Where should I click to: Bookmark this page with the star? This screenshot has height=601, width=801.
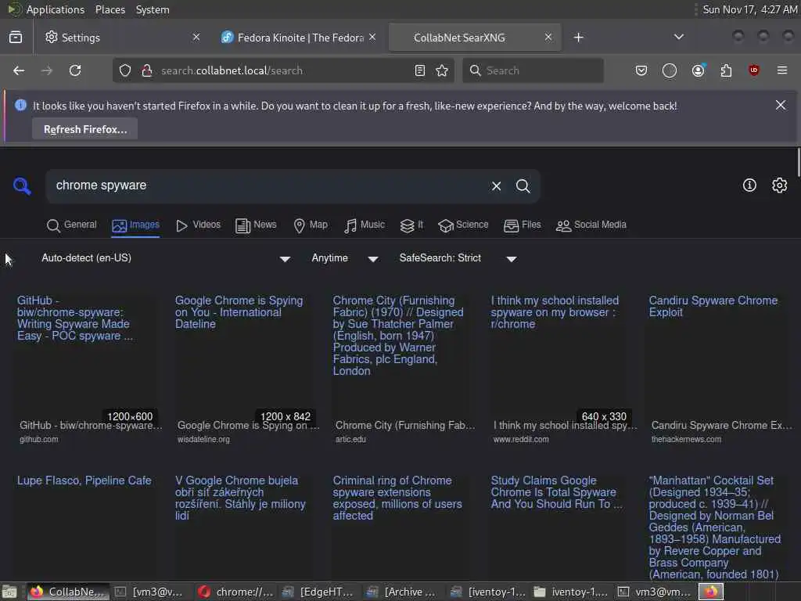(443, 70)
